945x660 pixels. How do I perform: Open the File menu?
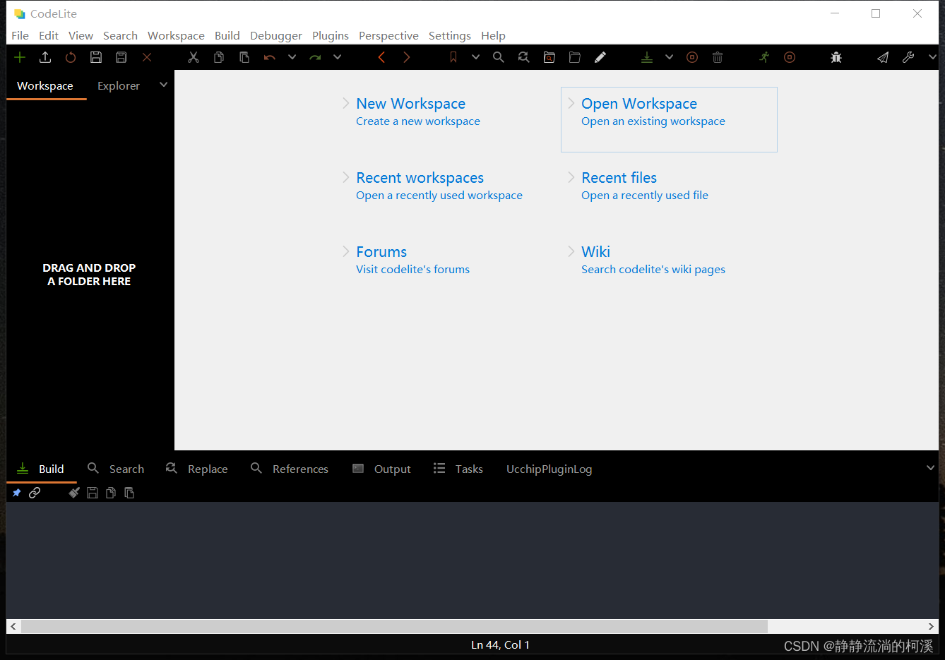pyautogui.click(x=20, y=35)
